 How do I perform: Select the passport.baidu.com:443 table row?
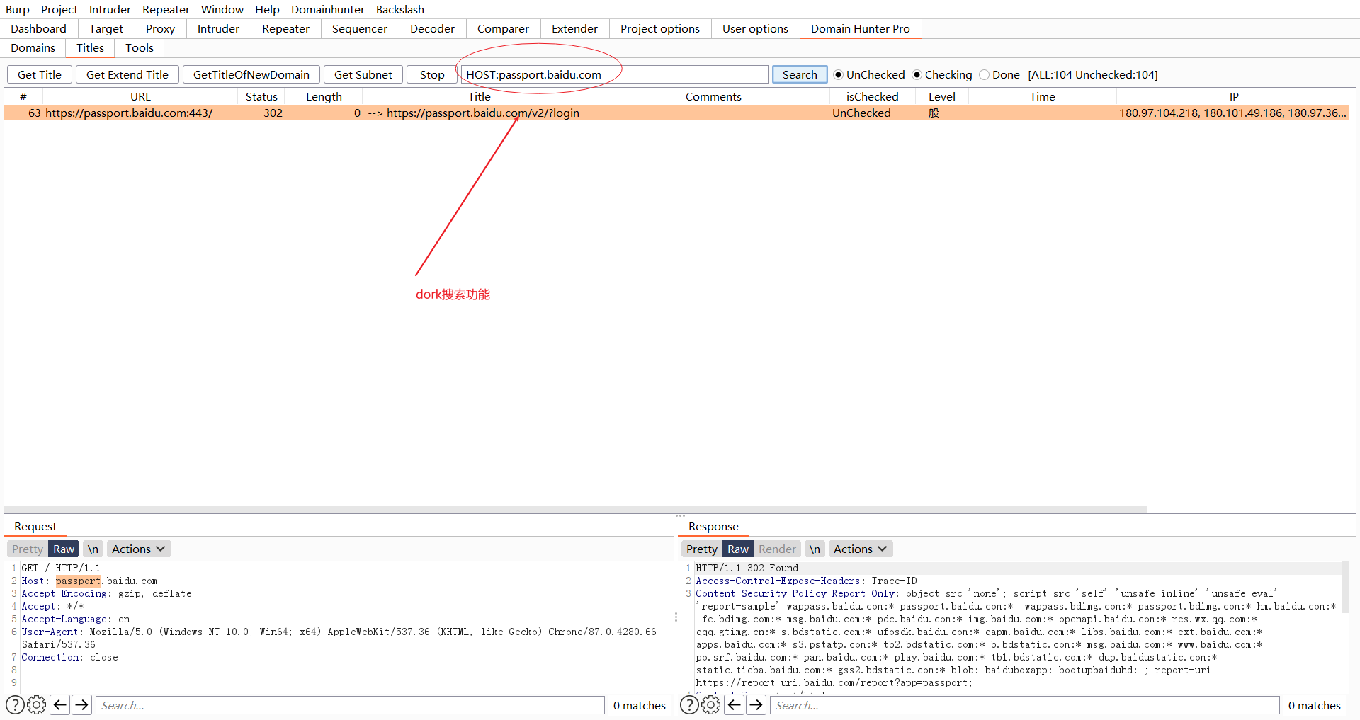[676, 113]
